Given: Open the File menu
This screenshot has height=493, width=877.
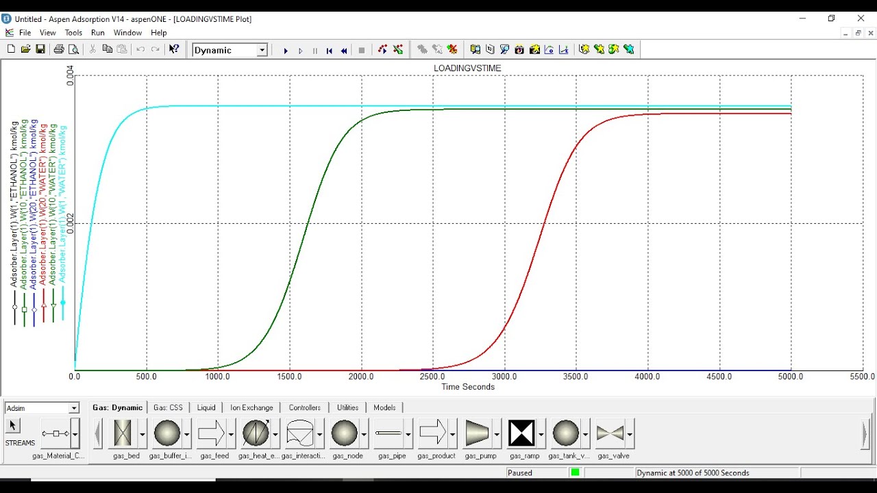Looking at the screenshot, I should click(25, 33).
